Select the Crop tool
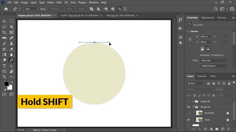This screenshot has width=236, height=132. [4, 32]
